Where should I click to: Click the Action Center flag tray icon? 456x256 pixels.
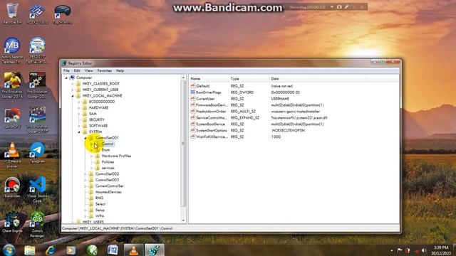click(x=400, y=250)
